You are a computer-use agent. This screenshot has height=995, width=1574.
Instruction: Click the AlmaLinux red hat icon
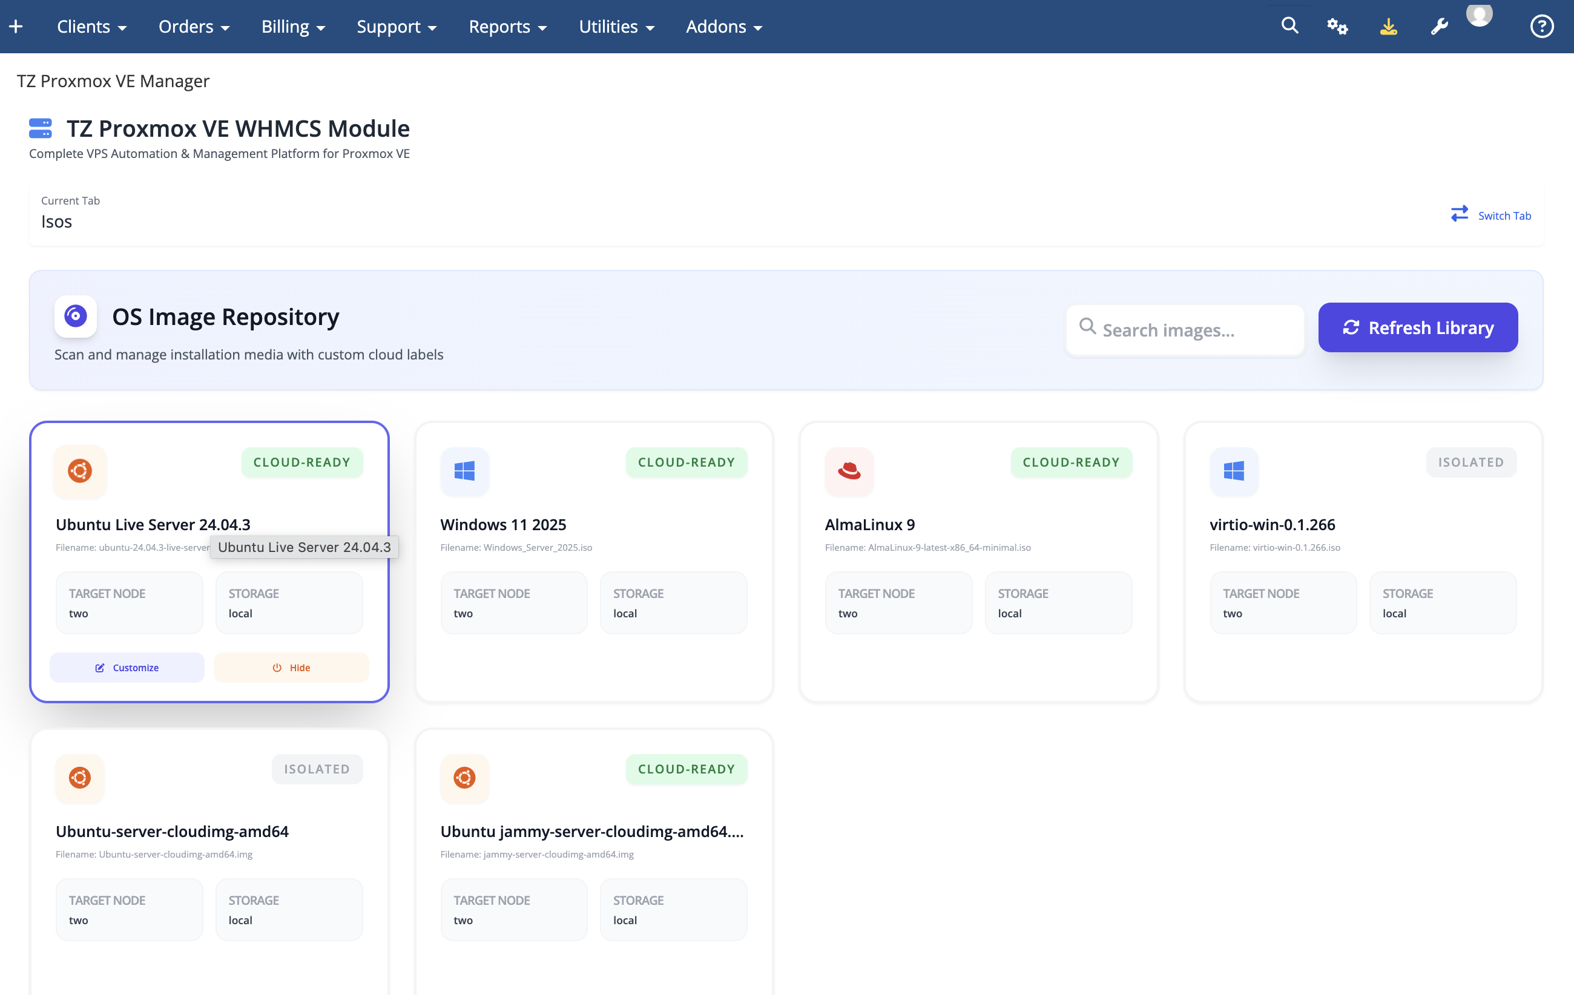pos(849,471)
